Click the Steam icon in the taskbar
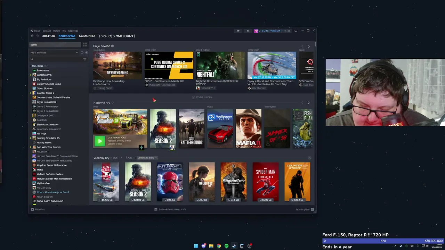The height and width of the screenshot is (250, 445). pyautogui.click(x=234, y=246)
